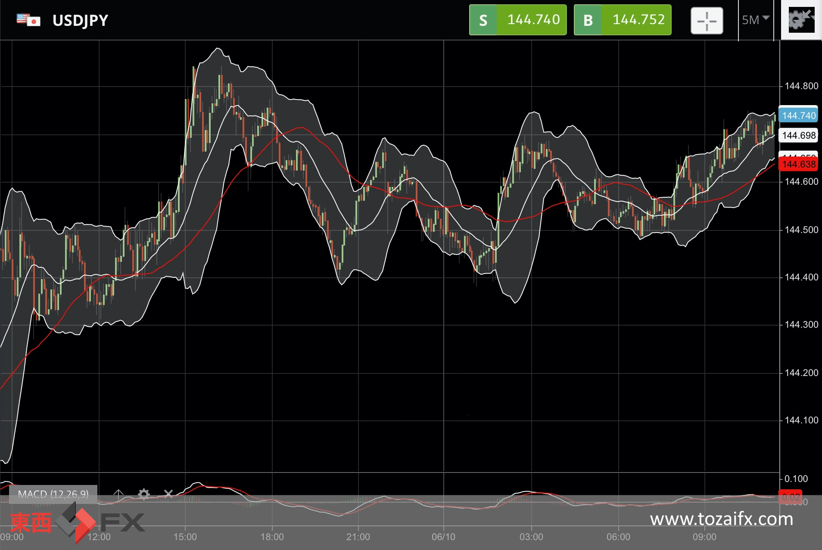Select the MACD (12,26,9) indicator label

(x=53, y=494)
